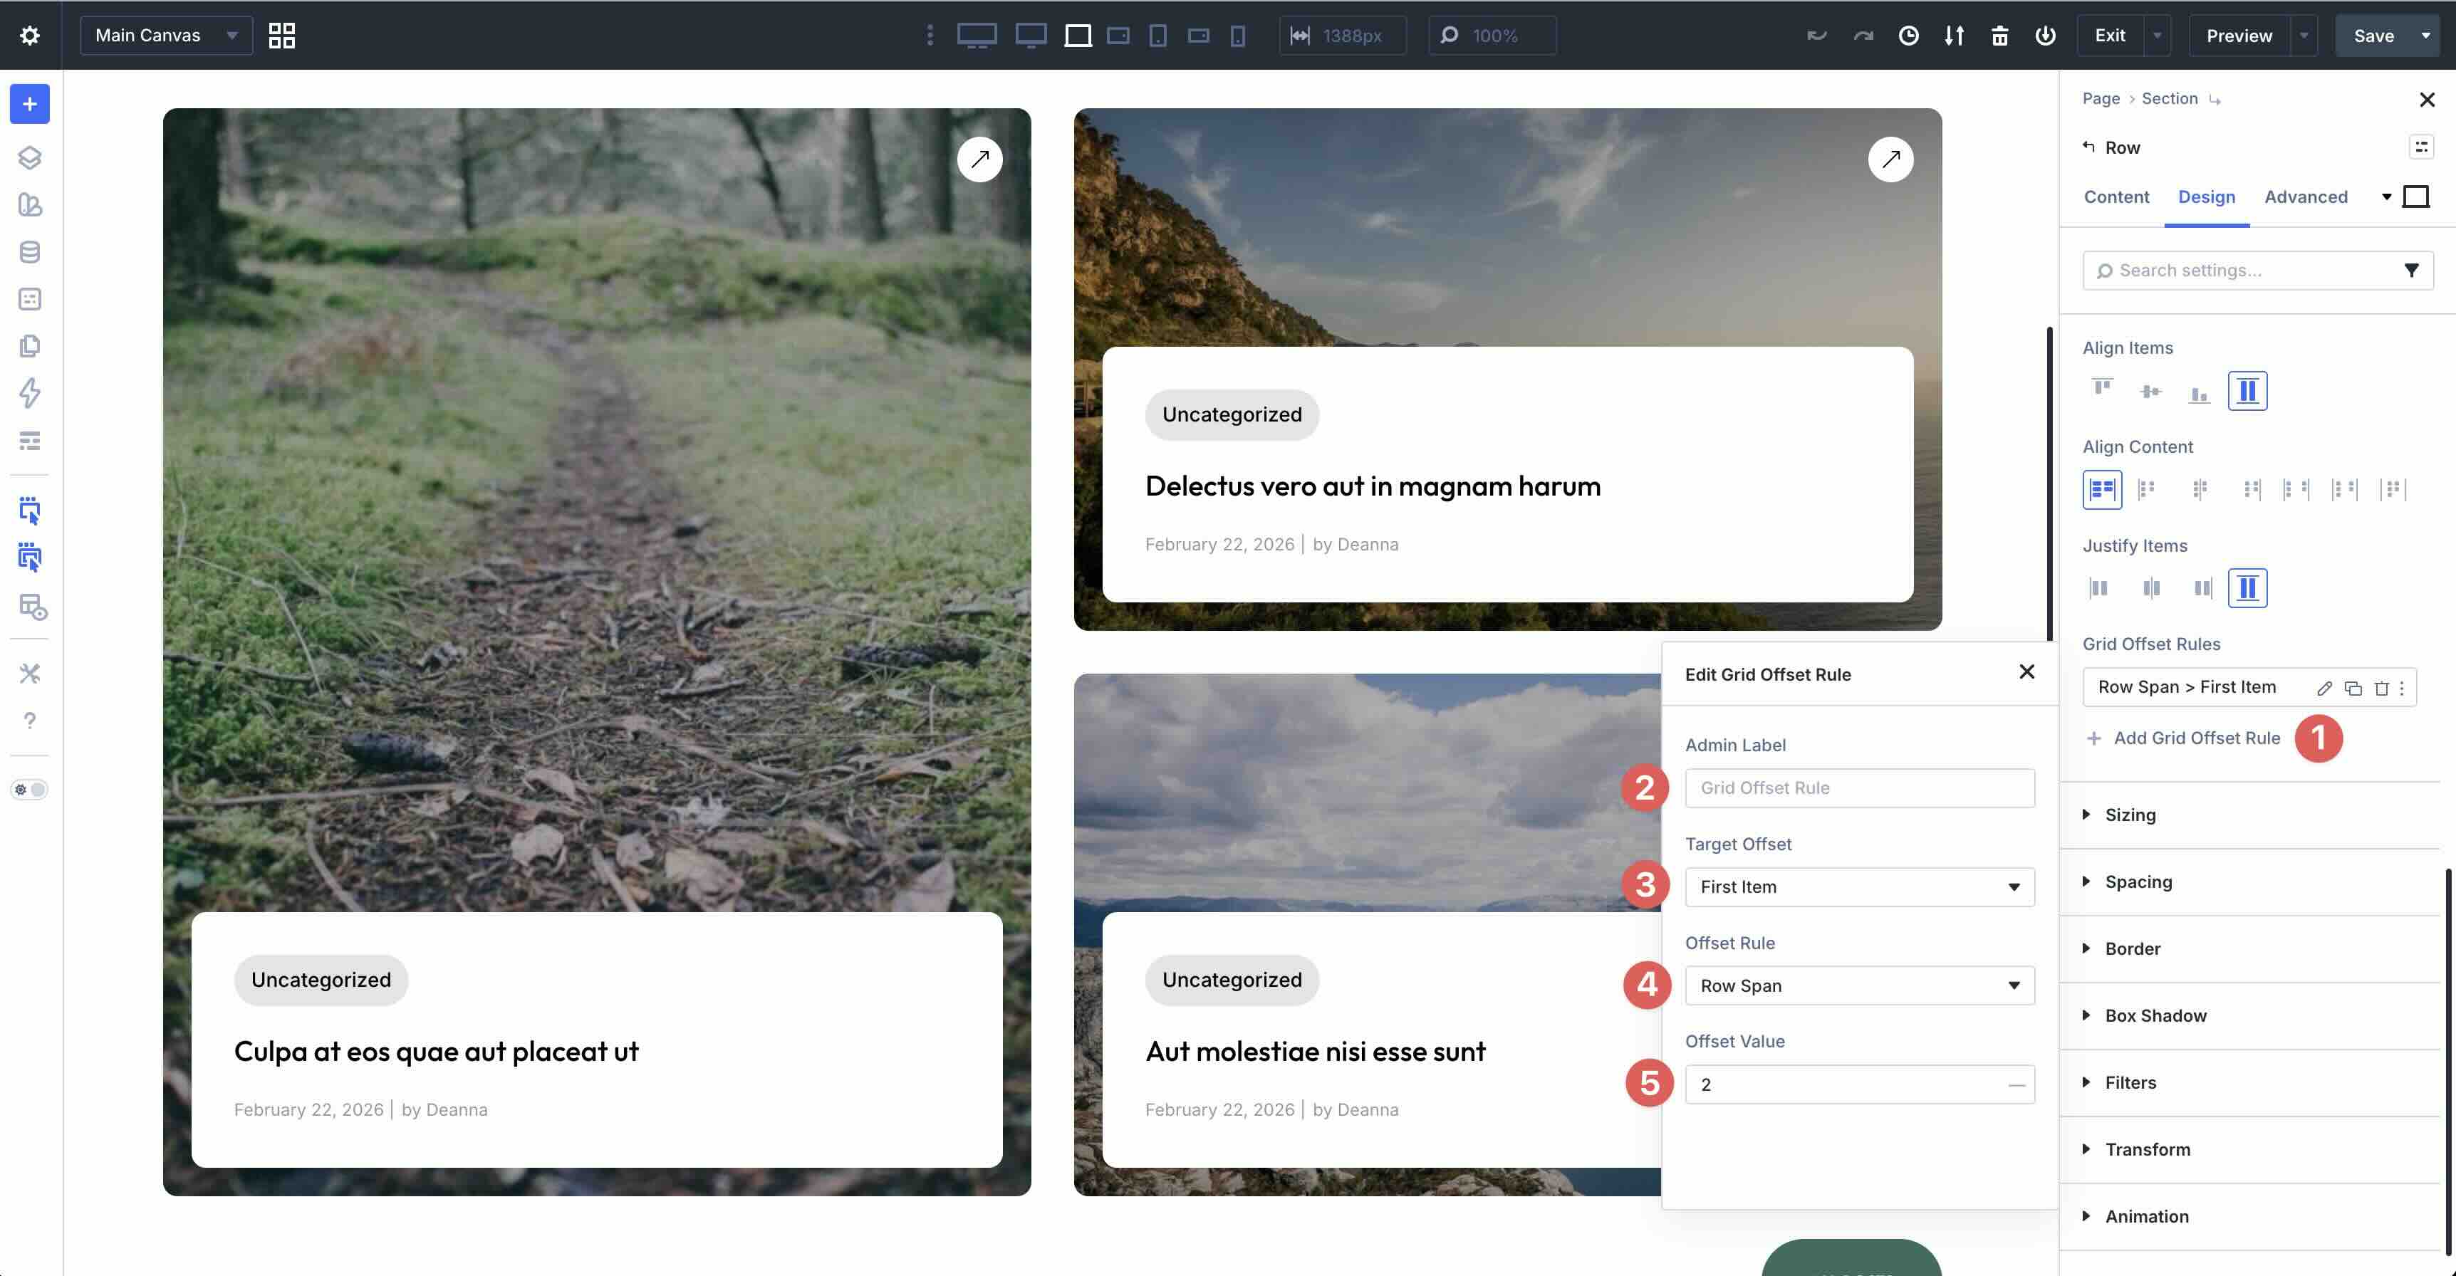Click the Preview button
The image size is (2456, 1276).
tap(2239, 36)
